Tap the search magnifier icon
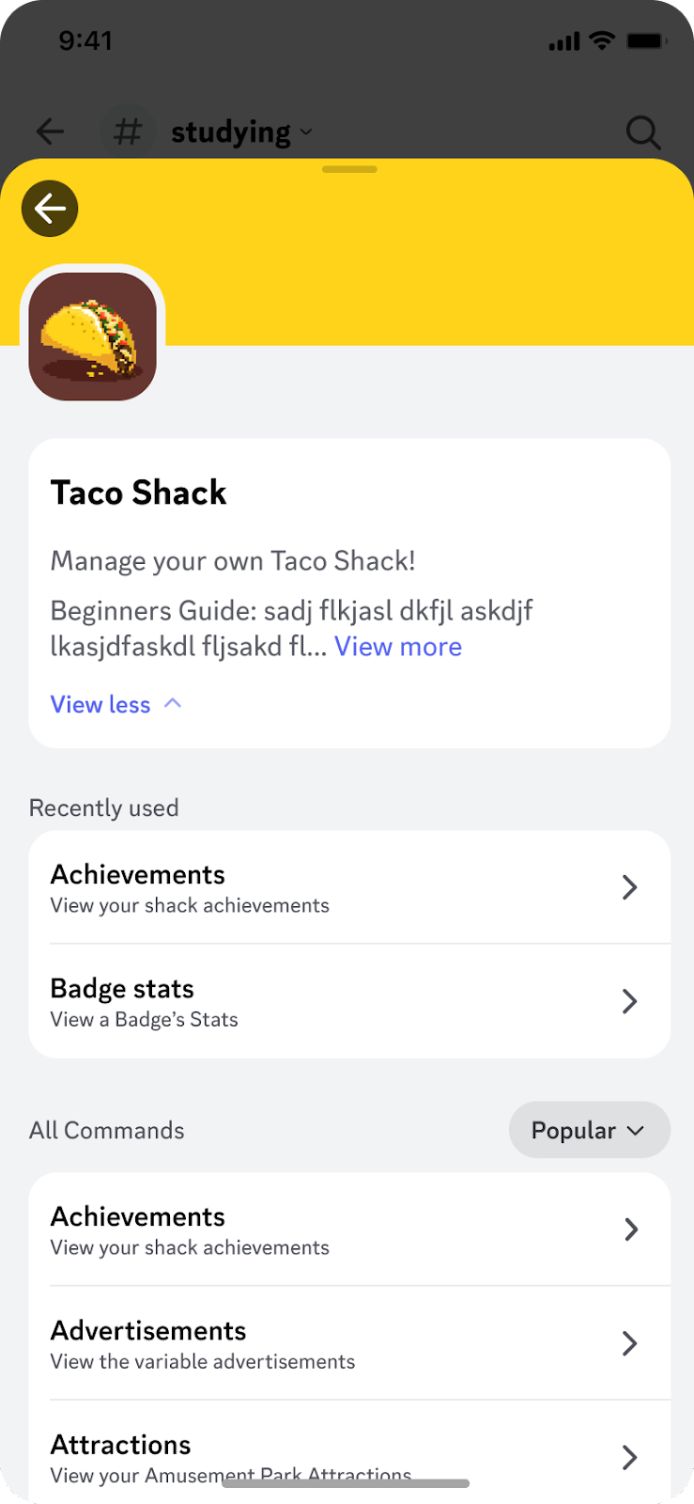 (643, 132)
